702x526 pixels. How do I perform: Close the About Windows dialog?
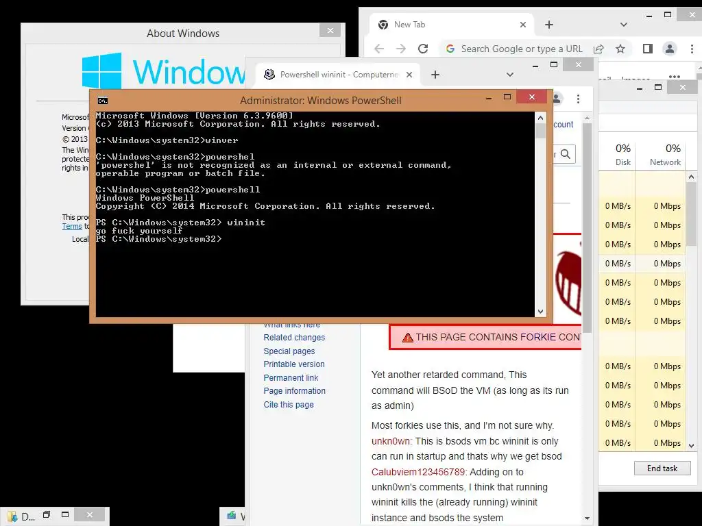[x=330, y=30]
